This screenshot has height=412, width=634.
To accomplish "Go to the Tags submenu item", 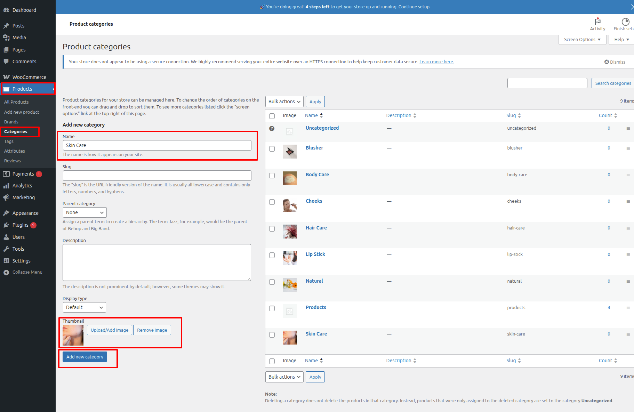I will coord(9,142).
